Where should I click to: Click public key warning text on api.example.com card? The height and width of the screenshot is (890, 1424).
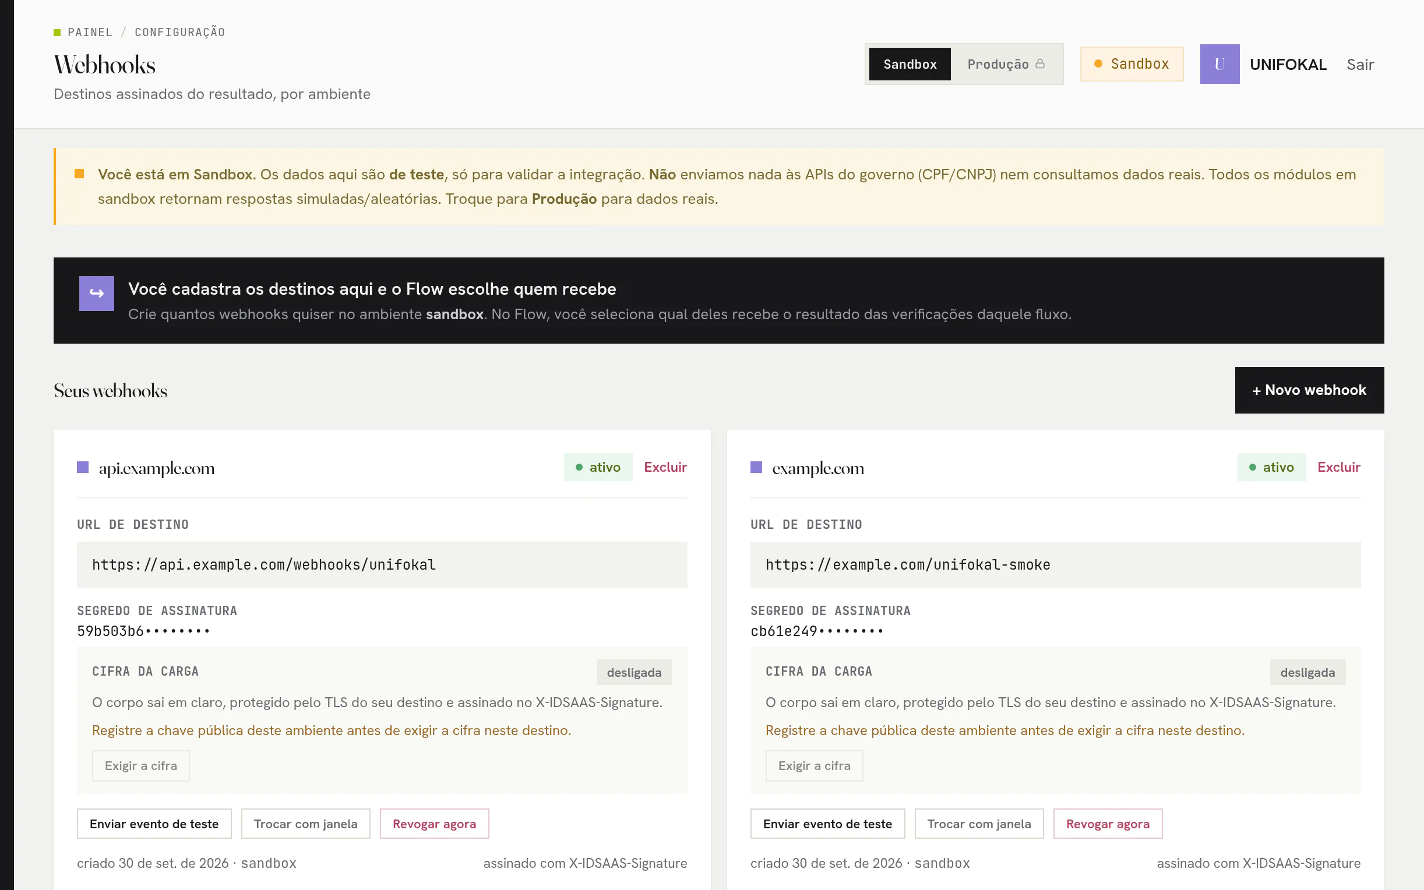click(332, 730)
